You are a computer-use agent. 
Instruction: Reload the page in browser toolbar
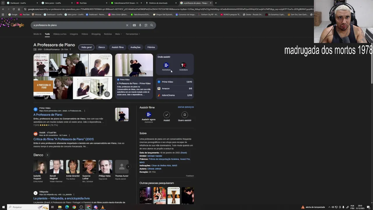(13, 9)
